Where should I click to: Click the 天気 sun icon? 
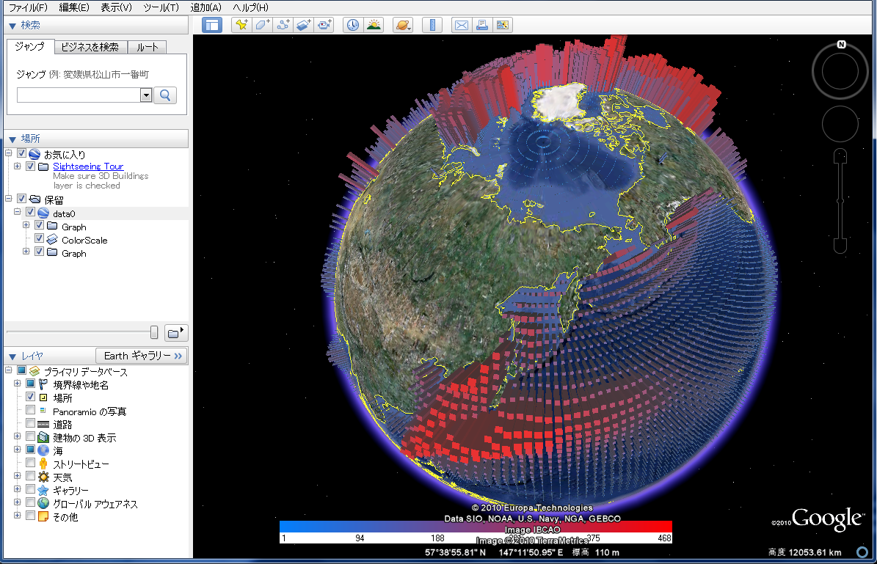click(43, 477)
